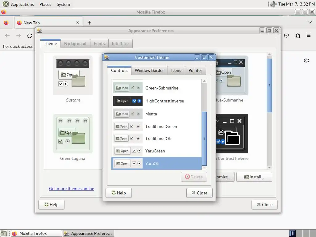
Task: Click the down arrow of controls list scrollbar
Action: point(204,168)
